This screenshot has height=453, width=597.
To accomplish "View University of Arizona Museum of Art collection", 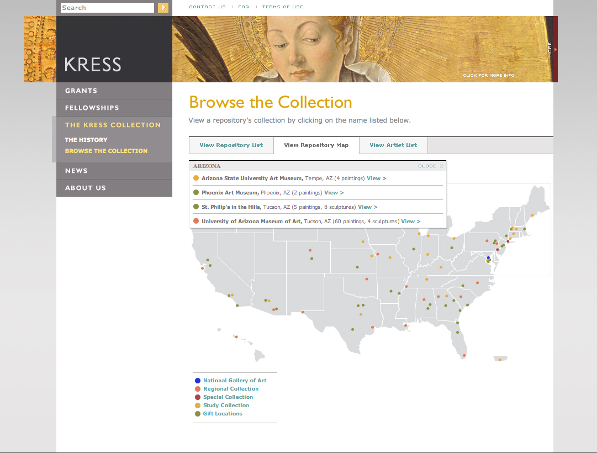I will point(411,222).
